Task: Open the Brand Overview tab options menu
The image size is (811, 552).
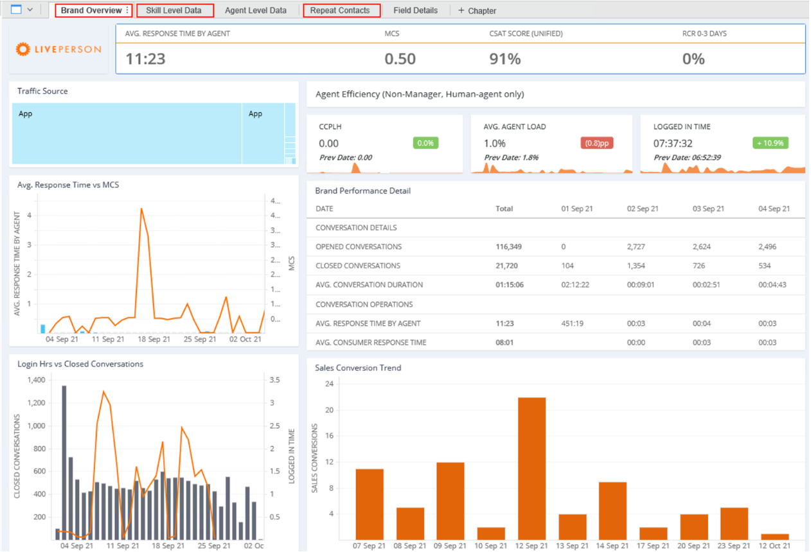Action: click(127, 10)
